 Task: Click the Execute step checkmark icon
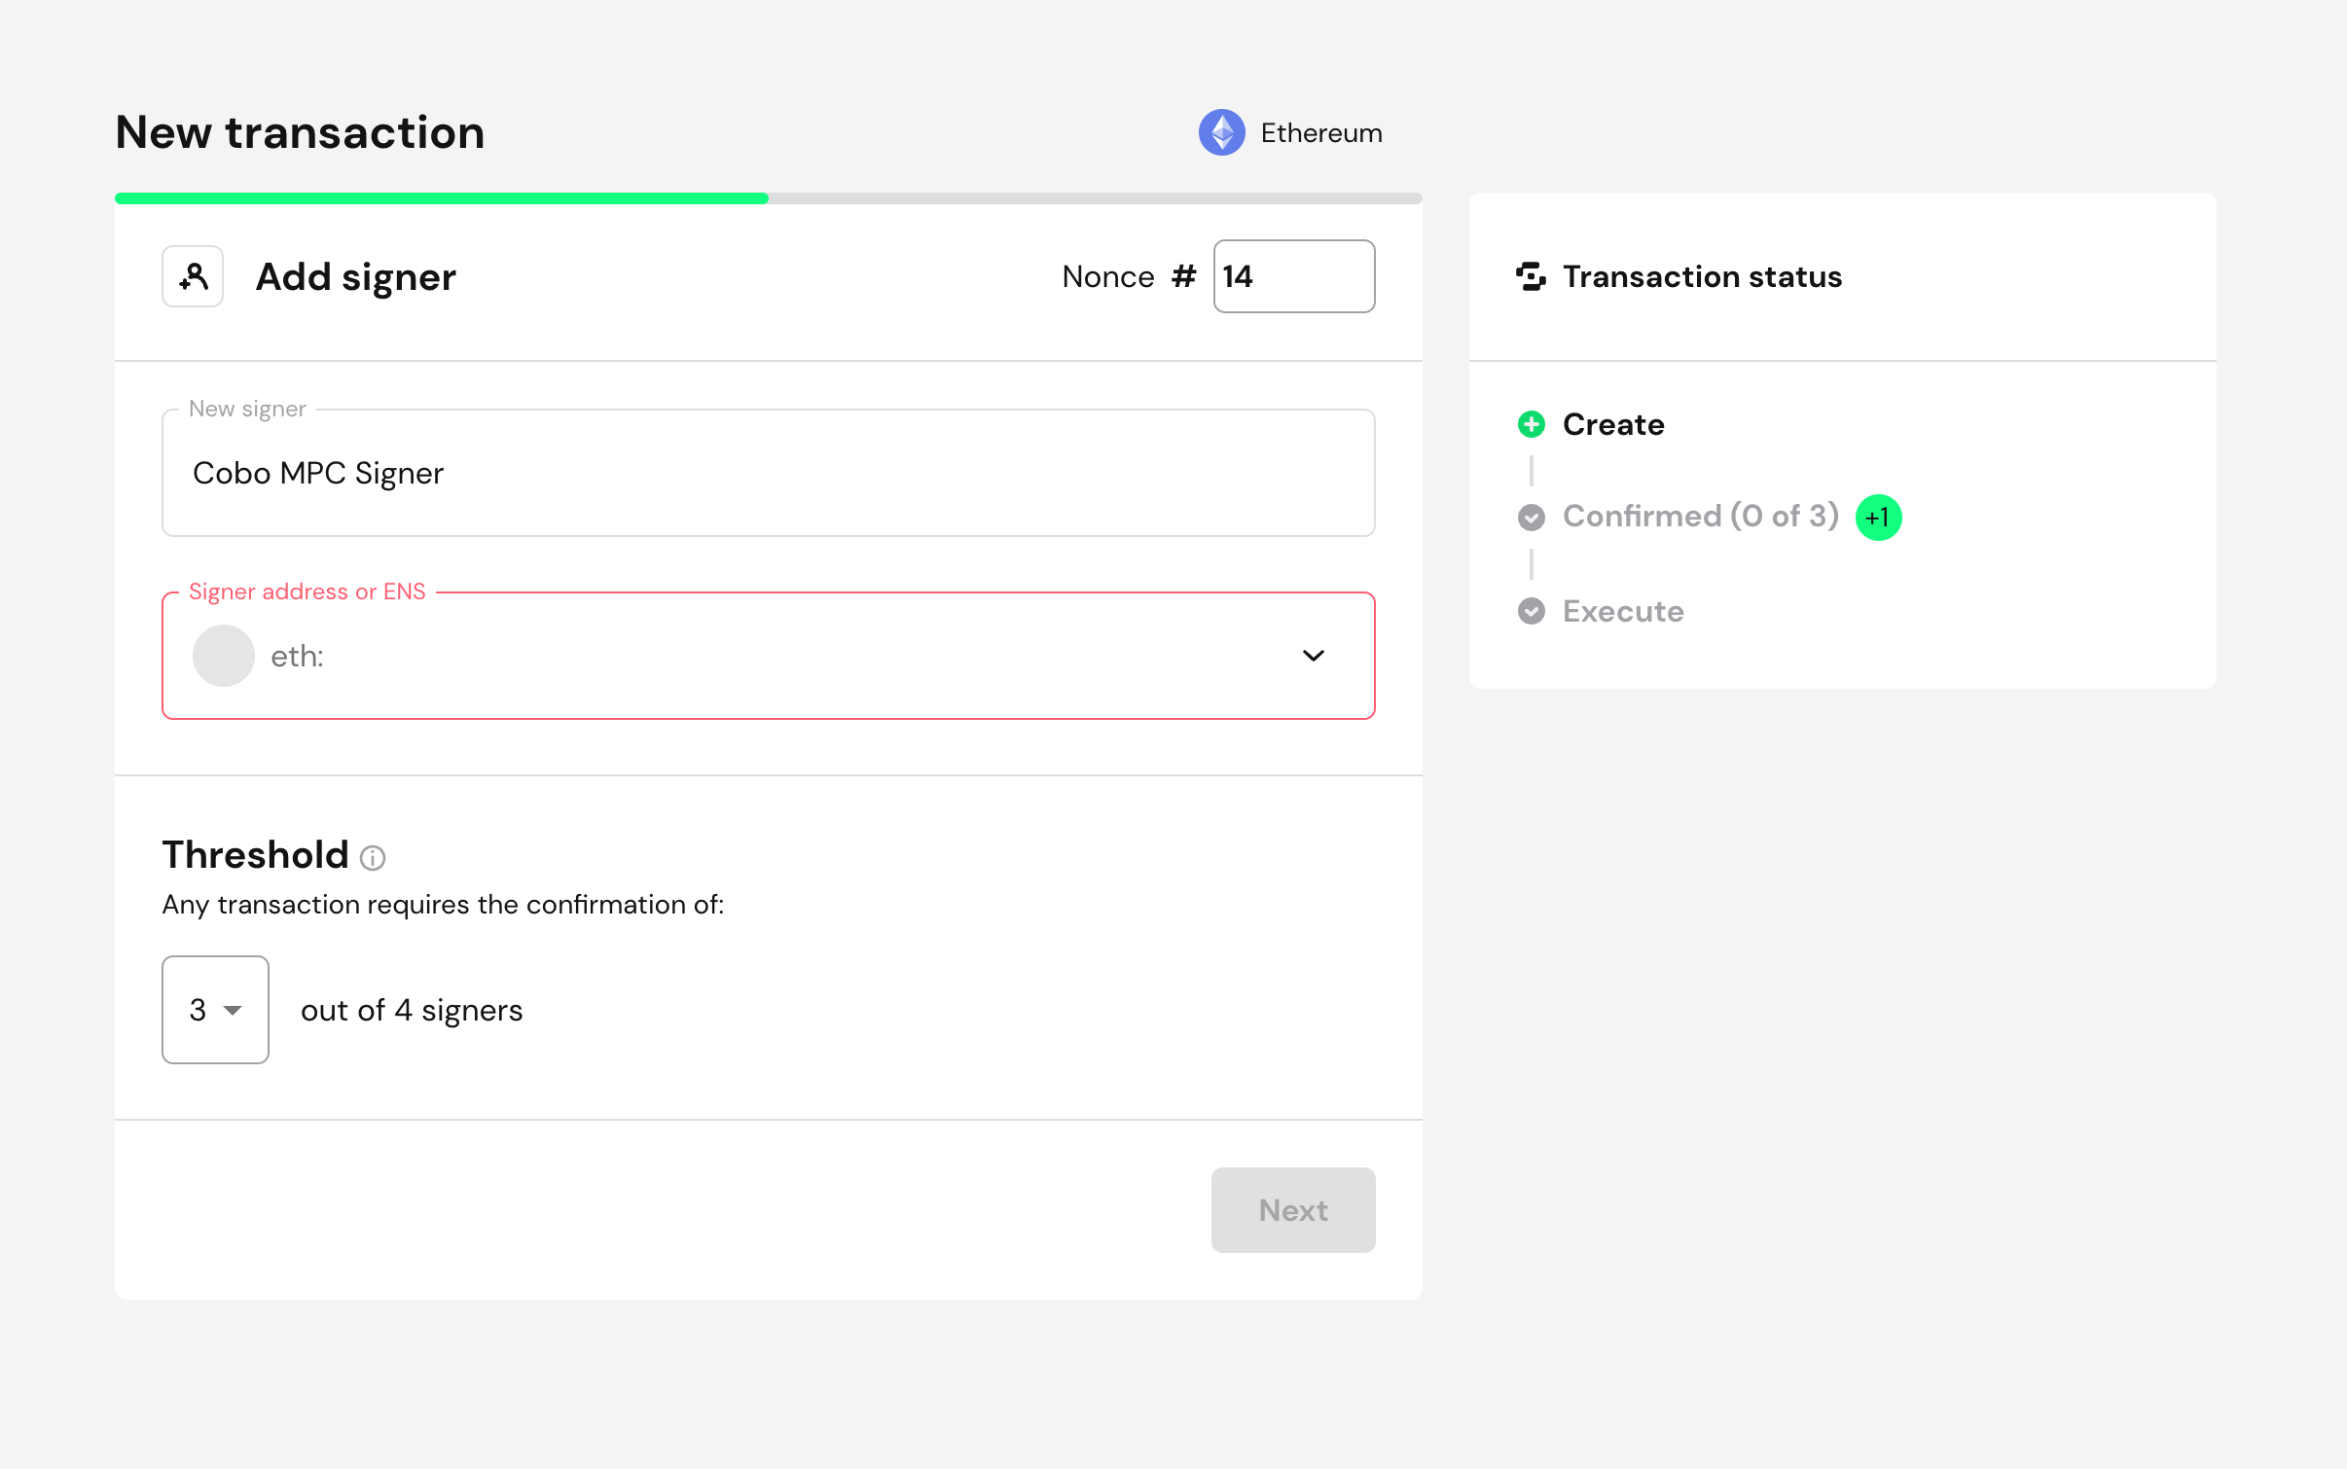pos(1531,611)
